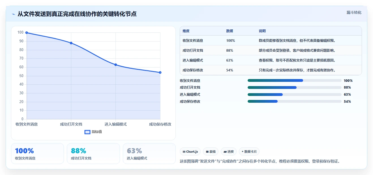Click 成功打开文档 cell in the table
The image size is (373, 175).
[x=193, y=51]
